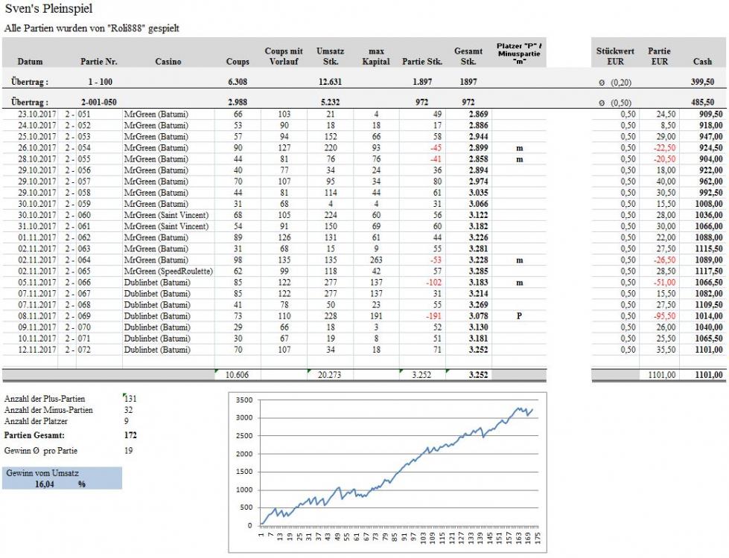Select the "max Kapital" column header

point(376,57)
